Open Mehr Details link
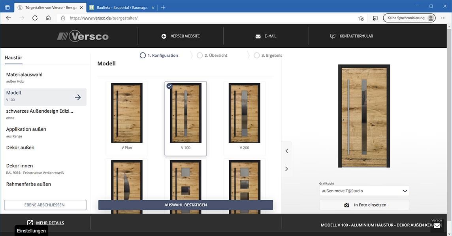Viewport: 452px width, 236px height. (x=45, y=223)
